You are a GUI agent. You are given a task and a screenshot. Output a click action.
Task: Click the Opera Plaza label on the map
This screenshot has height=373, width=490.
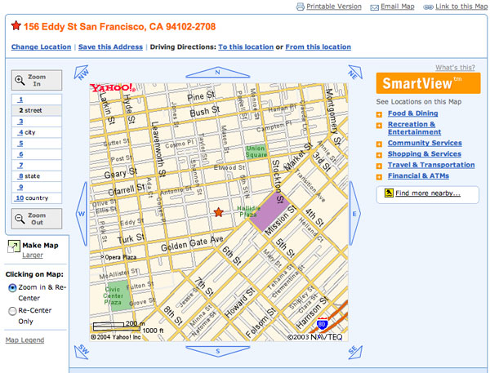[120, 257]
